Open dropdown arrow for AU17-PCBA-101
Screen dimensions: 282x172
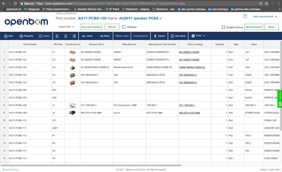(50, 52)
